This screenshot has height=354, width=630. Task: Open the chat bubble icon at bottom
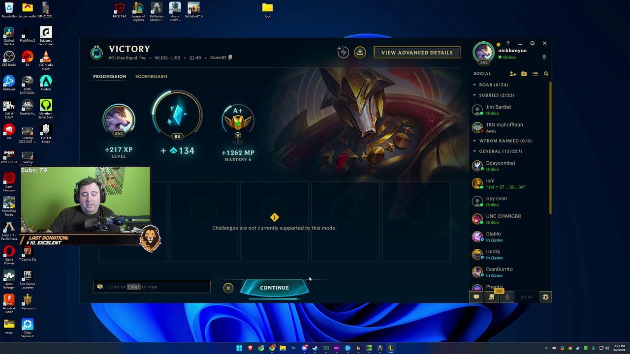point(476,297)
